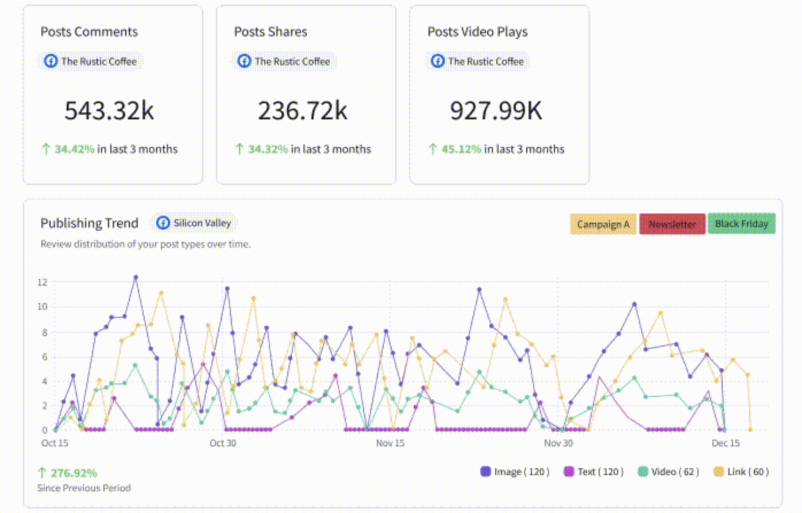Image resolution: width=802 pixels, height=513 pixels.
Task: Click the 34.32% percentage in Shares card
Action: tap(268, 149)
